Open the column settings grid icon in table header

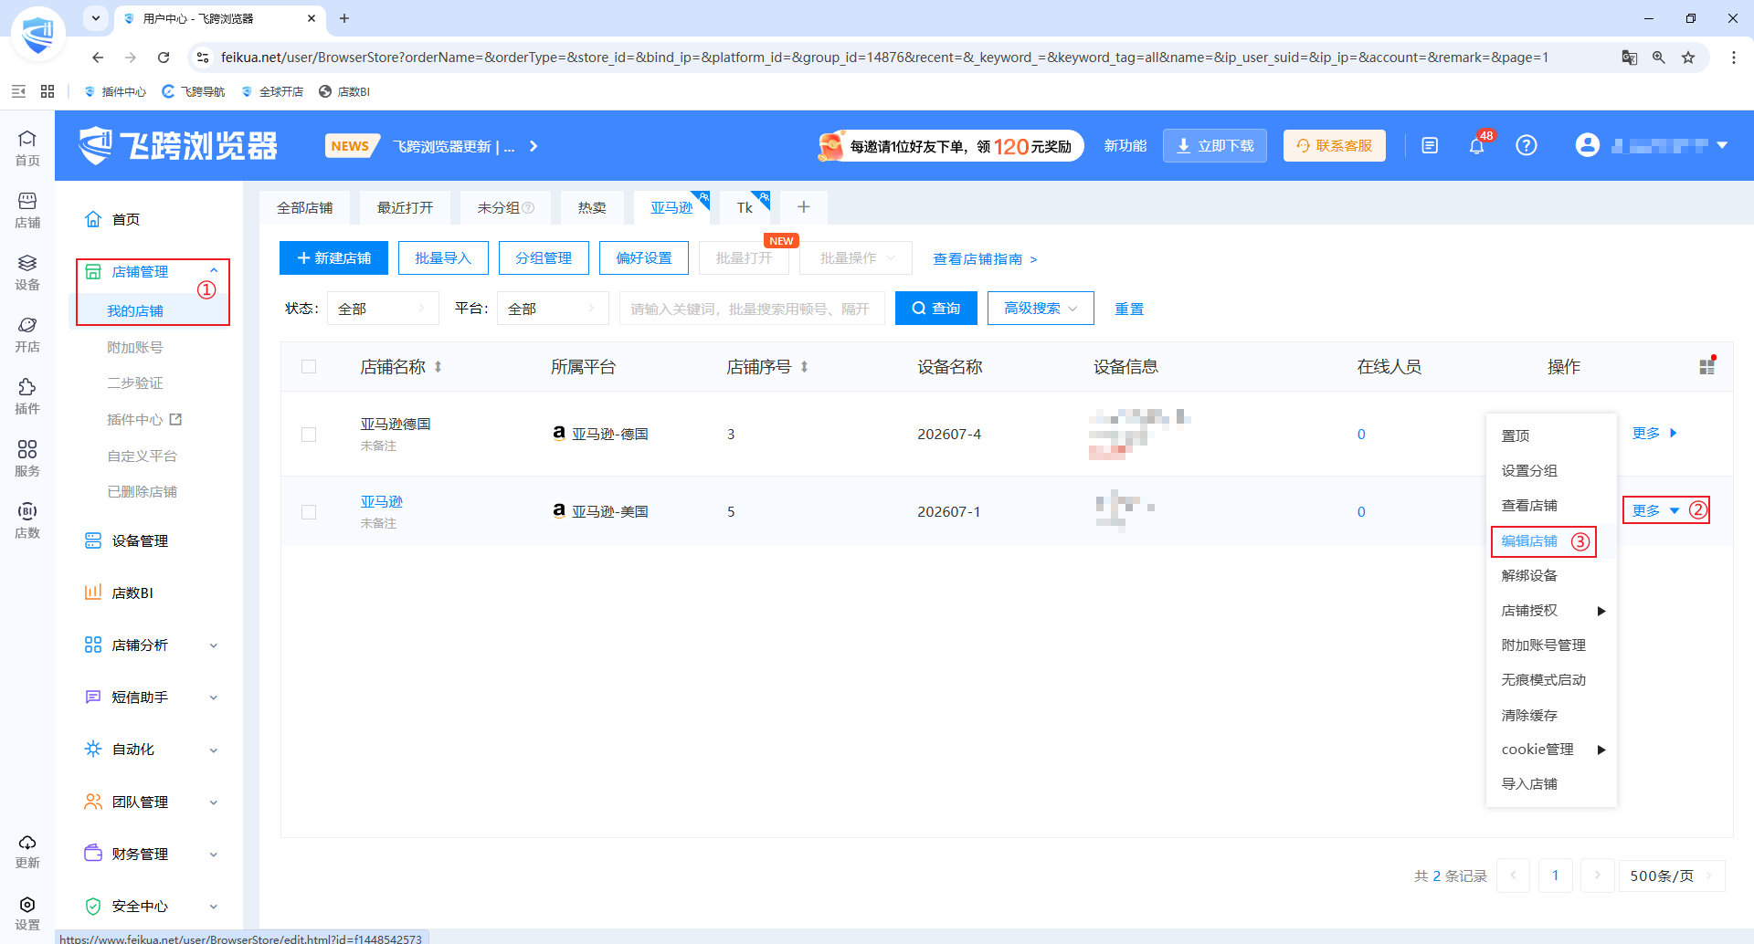point(1706,366)
